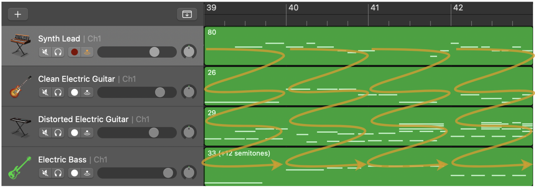
Task: Click the Electric Bass green guitar icon
Action: click(x=20, y=168)
